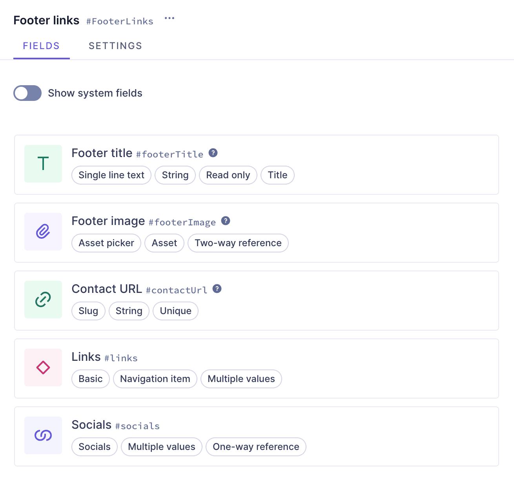Click help icon next to #contactUrl
This screenshot has height=479, width=514.
click(217, 289)
